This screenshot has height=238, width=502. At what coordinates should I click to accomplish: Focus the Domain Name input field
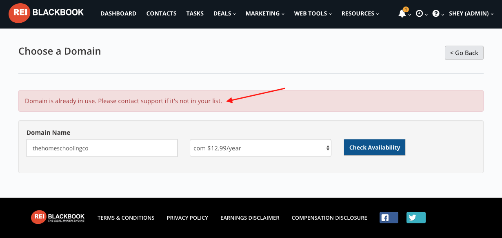point(102,148)
